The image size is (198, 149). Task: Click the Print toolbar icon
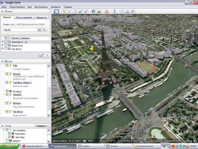click(127, 12)
